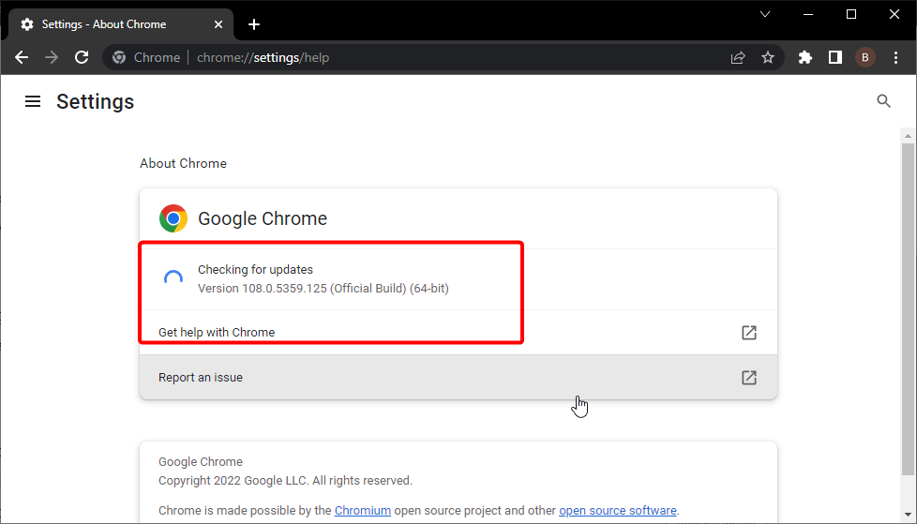Open the Extensions puzzle icon
The image size is (917, 524).
click(805, 57)
